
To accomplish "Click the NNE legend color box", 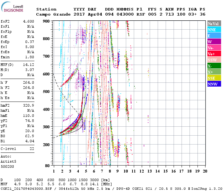I will [x=213, y=30].
